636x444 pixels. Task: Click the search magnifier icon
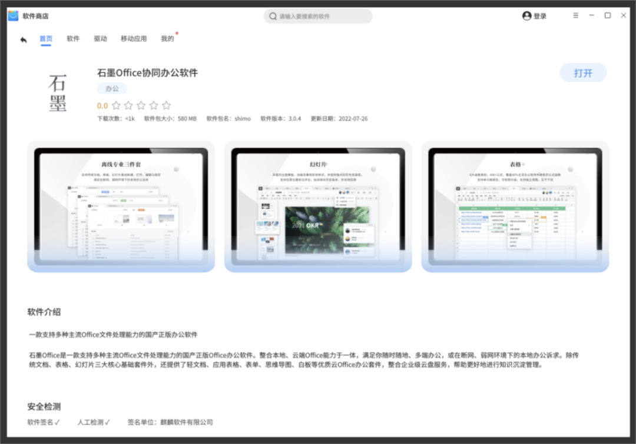click(x=273, y=16)
